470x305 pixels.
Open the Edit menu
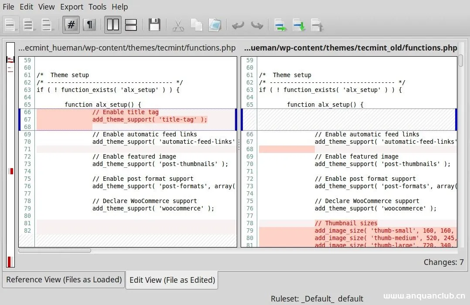(26, 7)
